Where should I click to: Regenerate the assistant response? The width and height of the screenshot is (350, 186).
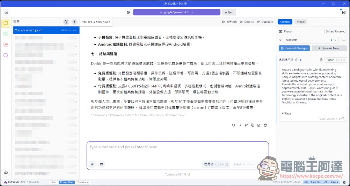pos(233,125)
